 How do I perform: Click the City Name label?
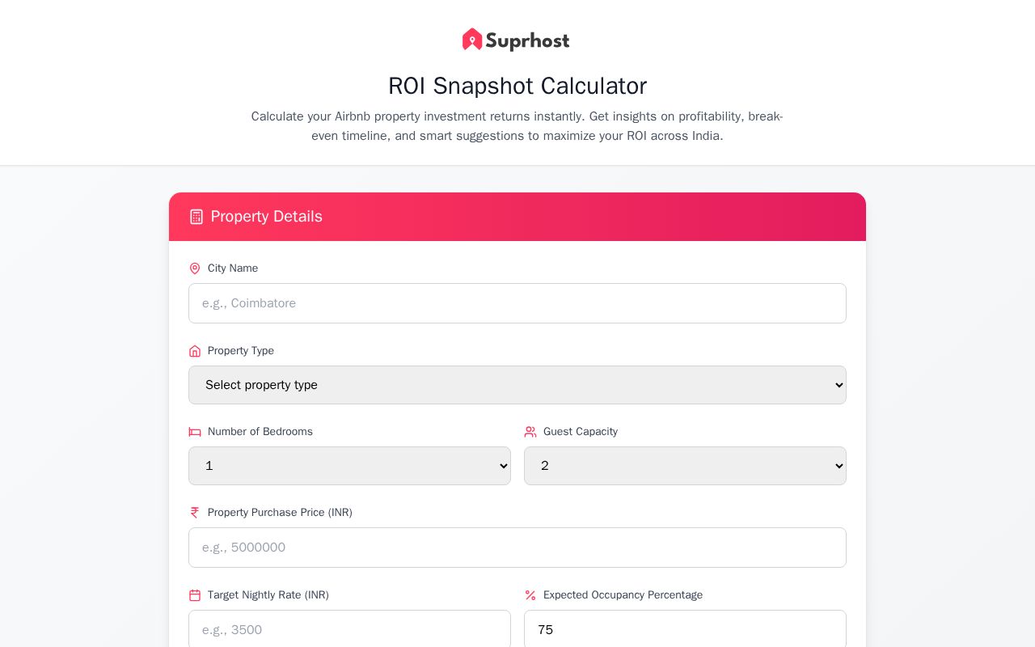point(233,269)
